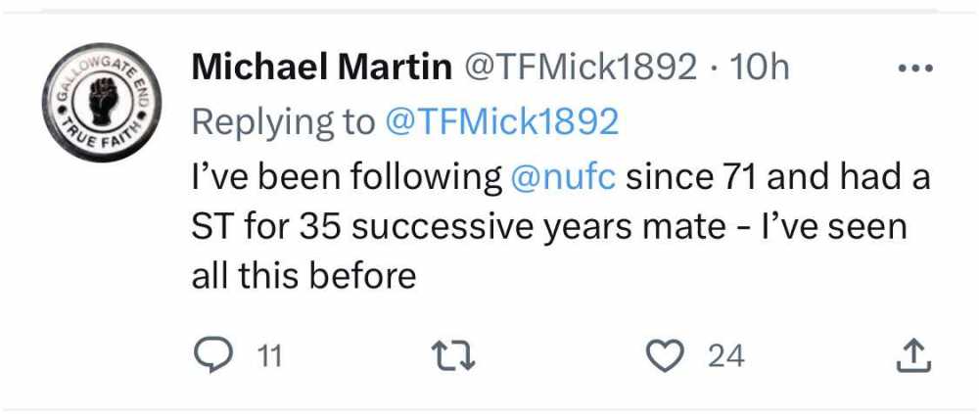
Task: Click the text "I've been following"
Action: pos(346,177)
